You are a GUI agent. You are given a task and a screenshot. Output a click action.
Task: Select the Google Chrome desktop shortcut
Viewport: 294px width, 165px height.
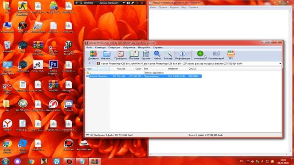7,146
